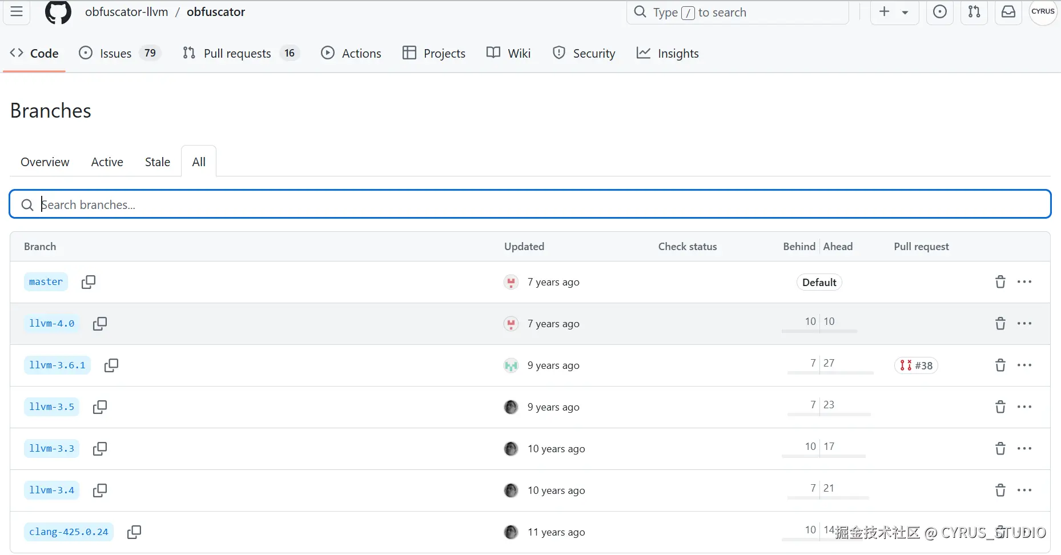
Task: Open author avatar on llvm-3.6.1 row
Action: coord(511,365)
